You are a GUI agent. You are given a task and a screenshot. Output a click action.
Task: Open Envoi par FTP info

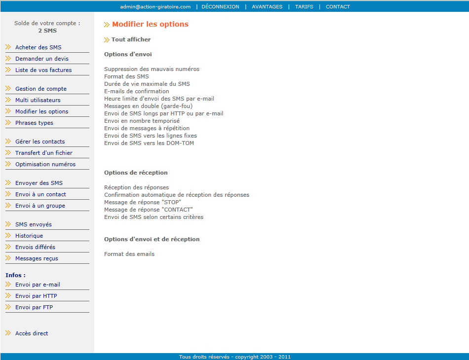[34, 307]
